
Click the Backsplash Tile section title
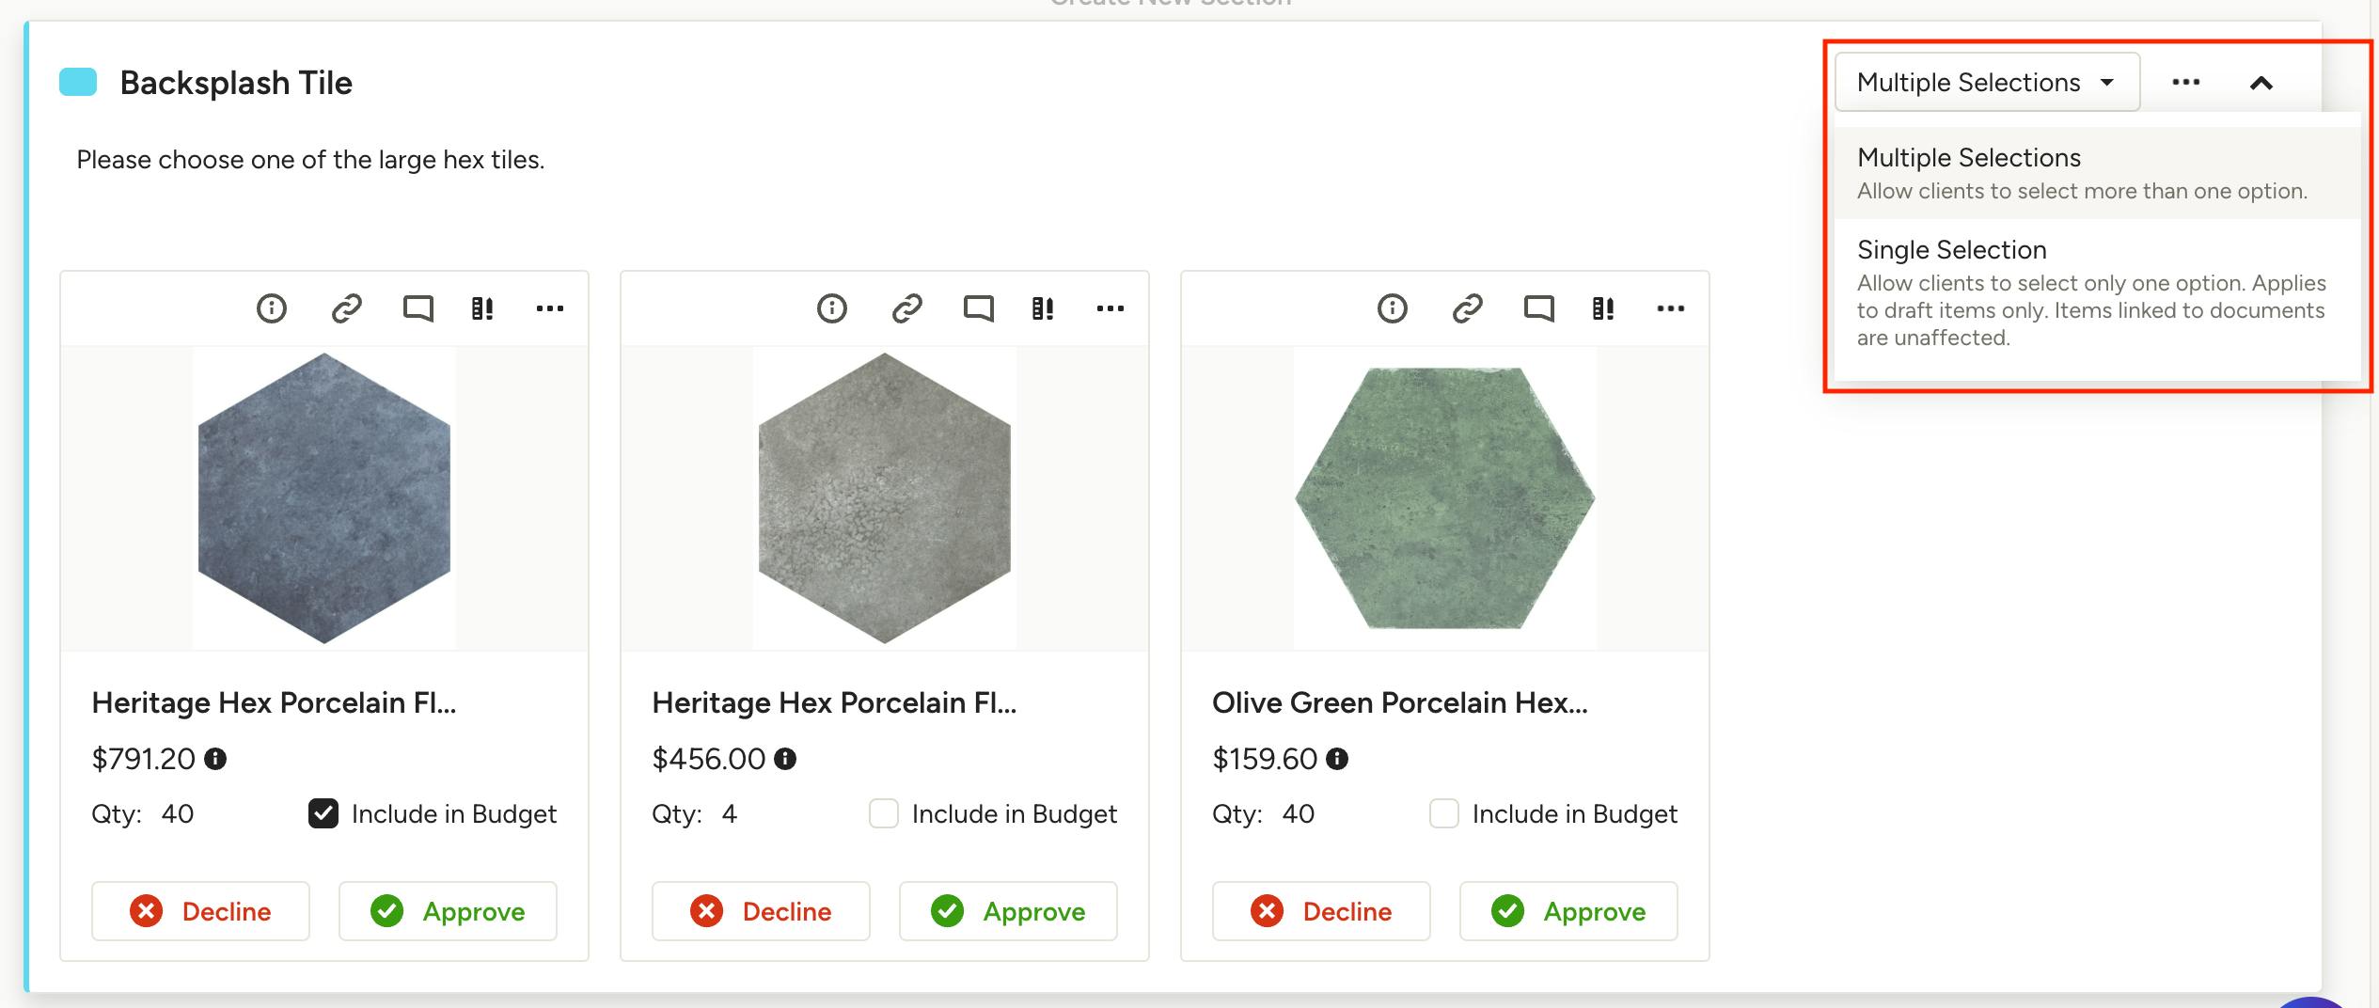coord(236,83)
